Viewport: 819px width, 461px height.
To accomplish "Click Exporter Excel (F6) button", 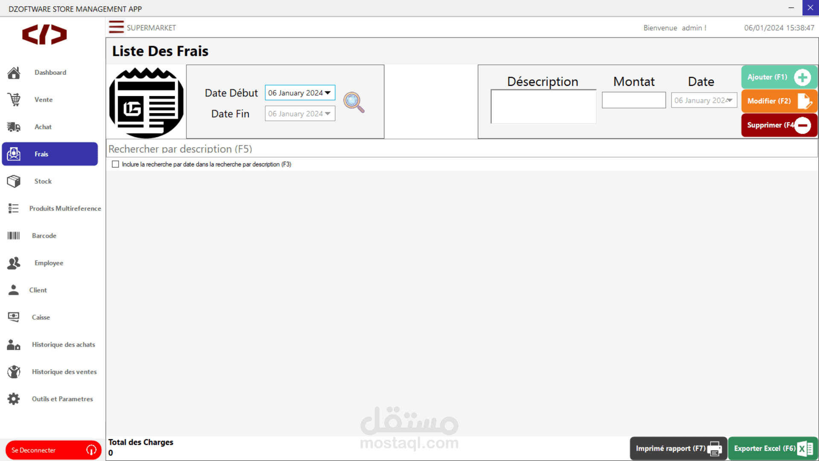I will (x=773, y=449).
